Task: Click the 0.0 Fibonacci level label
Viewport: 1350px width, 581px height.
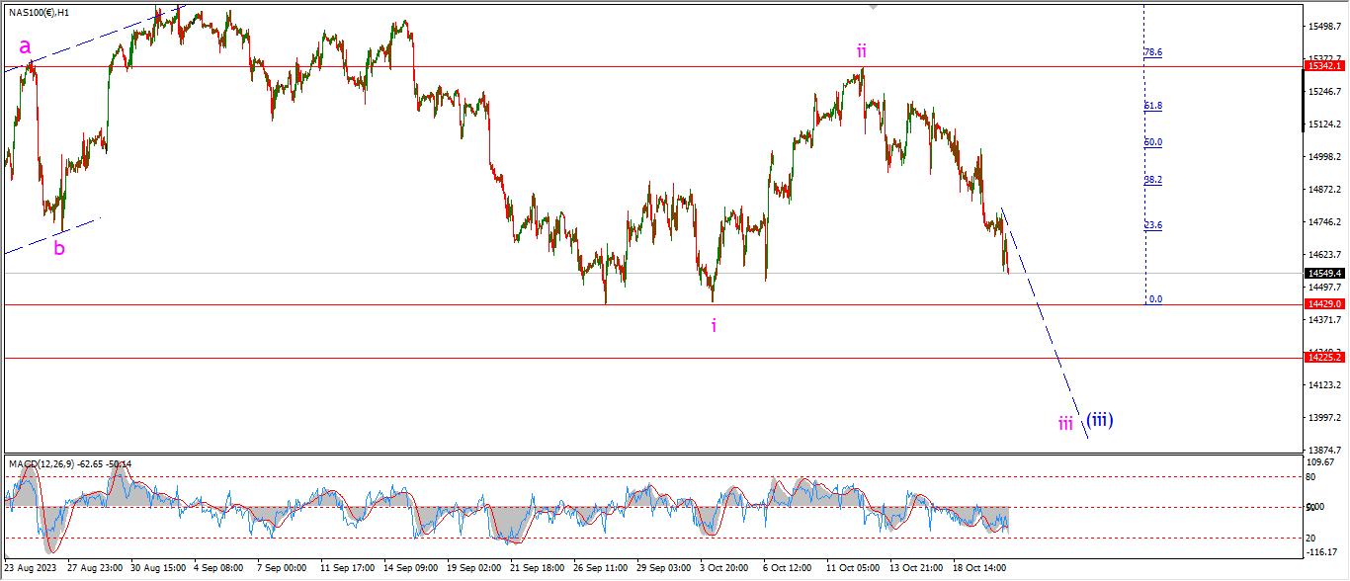Action: pyautogui.click(x=1154, y=298)
